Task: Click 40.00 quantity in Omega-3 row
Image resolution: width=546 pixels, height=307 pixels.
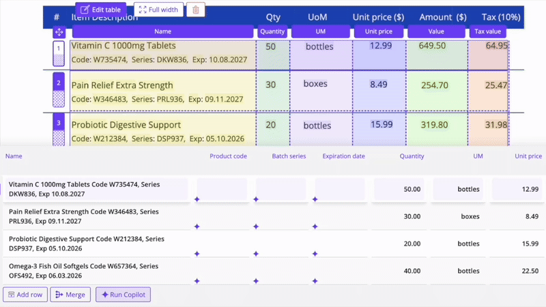Action: 412,271
